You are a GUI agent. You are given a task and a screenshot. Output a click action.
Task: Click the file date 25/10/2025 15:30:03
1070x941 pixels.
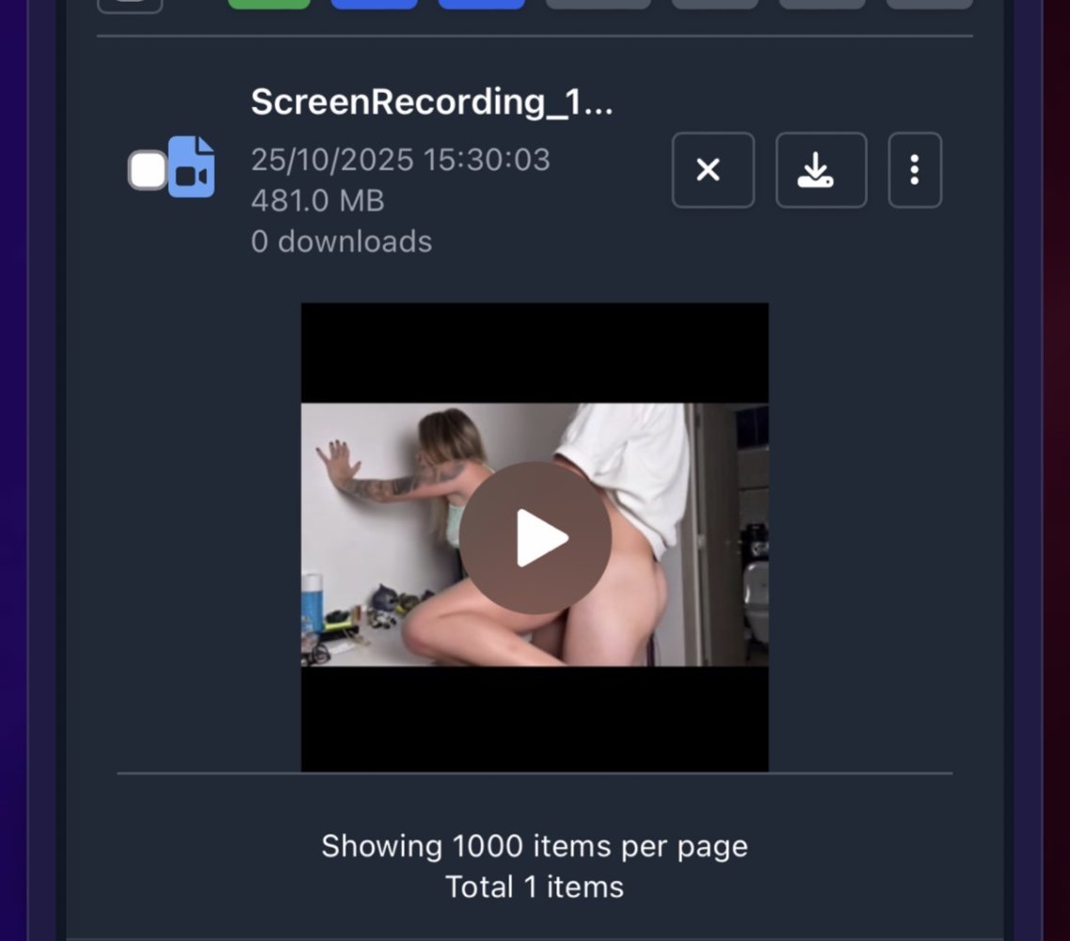pos(400,160)
